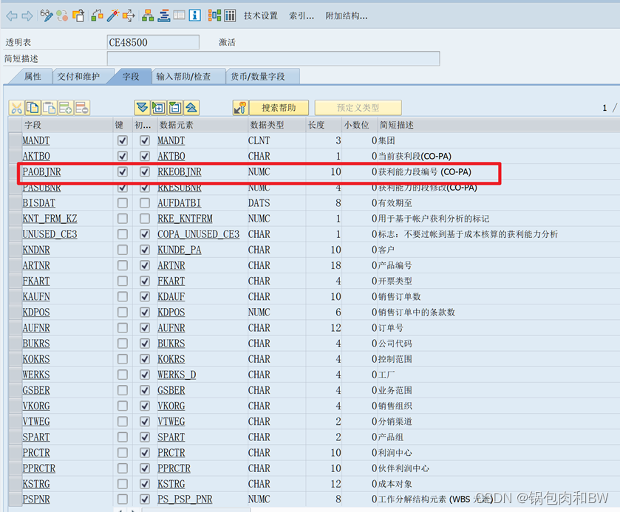This screenshot has height=512, width=620.
Task: Click the paste fields icon
Action: (50, 108)
